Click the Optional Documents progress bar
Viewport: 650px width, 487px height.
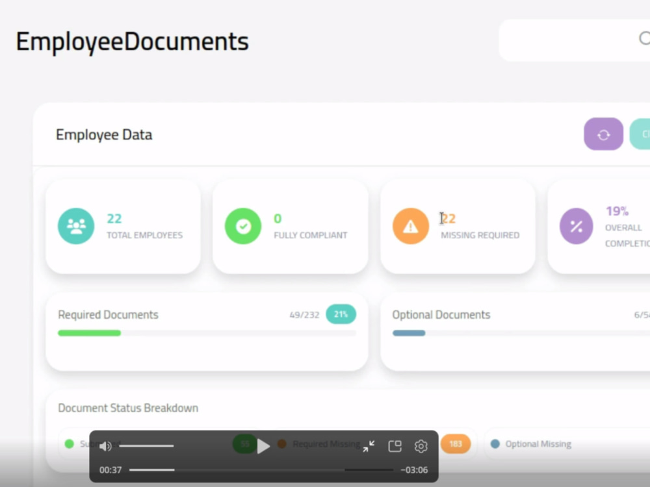click(521, 333)
